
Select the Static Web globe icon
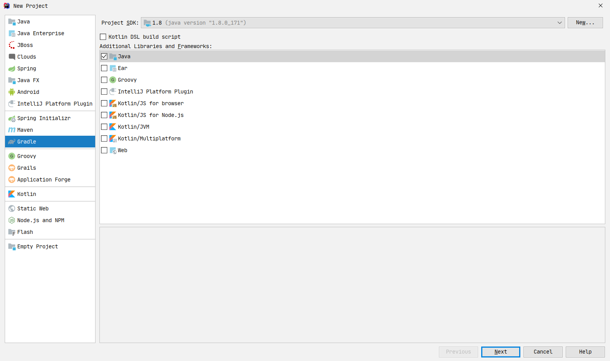coord(12,208)
